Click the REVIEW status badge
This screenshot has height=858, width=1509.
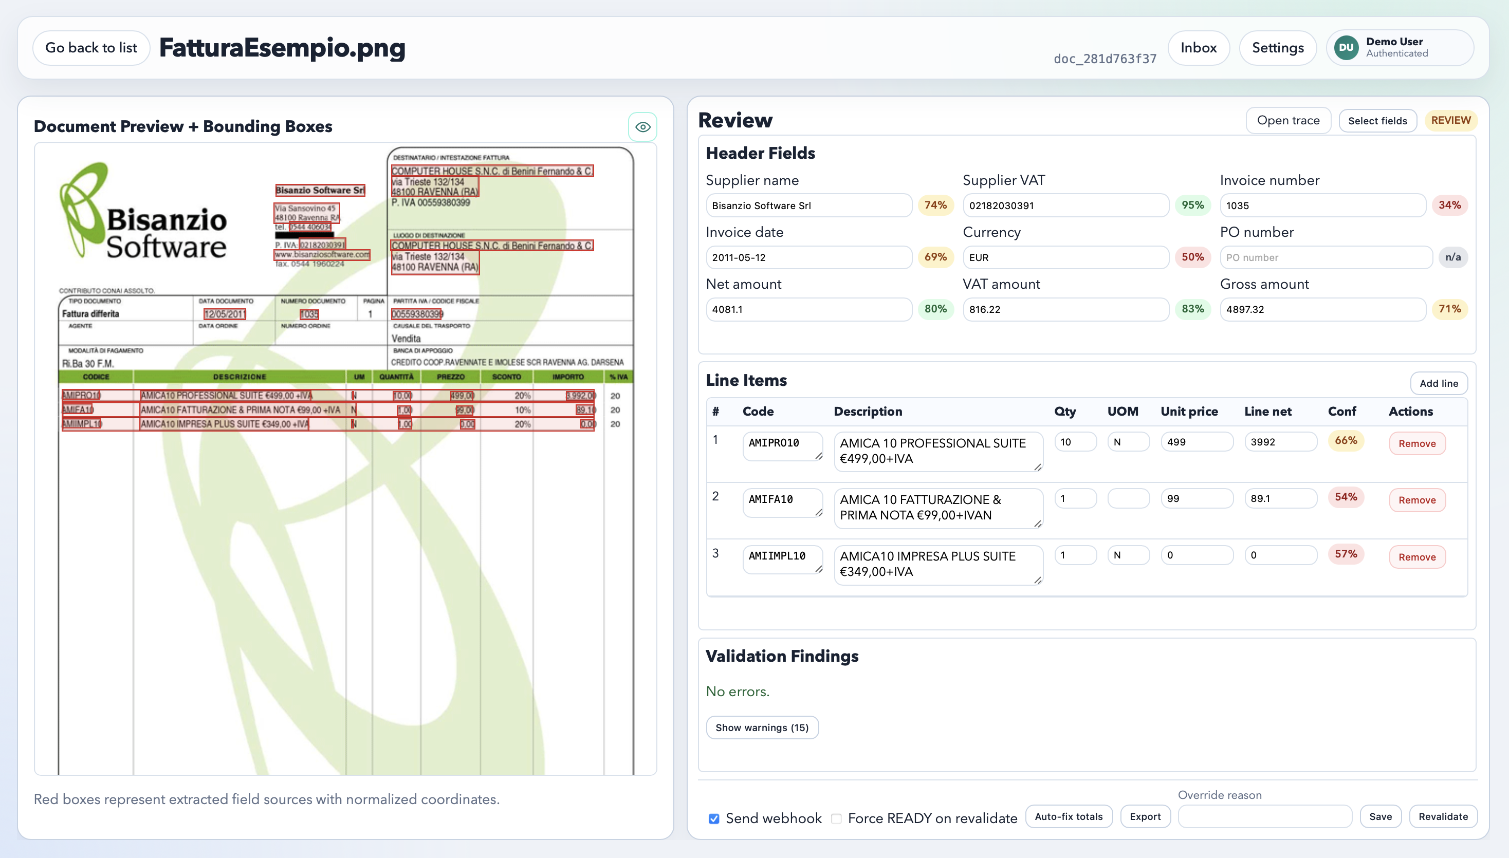click(1450, 120)
